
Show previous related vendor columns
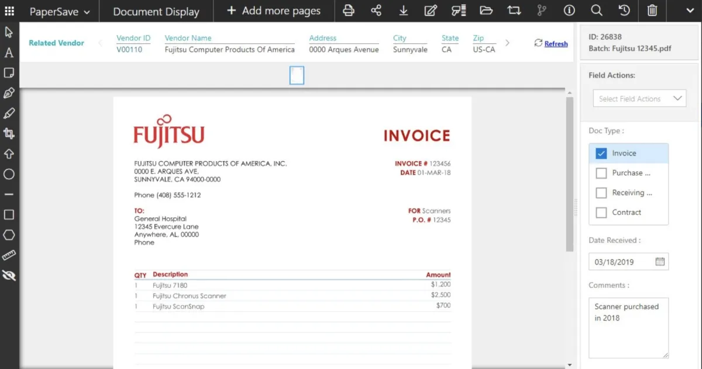pyautogui.click(x=100, y=43)
